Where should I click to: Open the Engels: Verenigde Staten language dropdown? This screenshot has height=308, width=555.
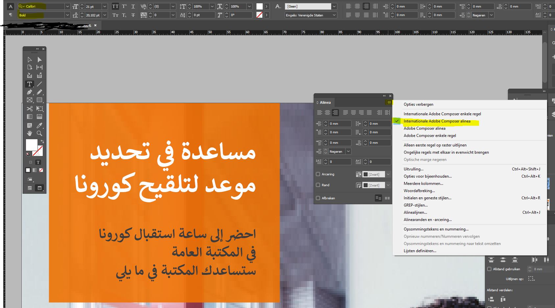(334, 15)
